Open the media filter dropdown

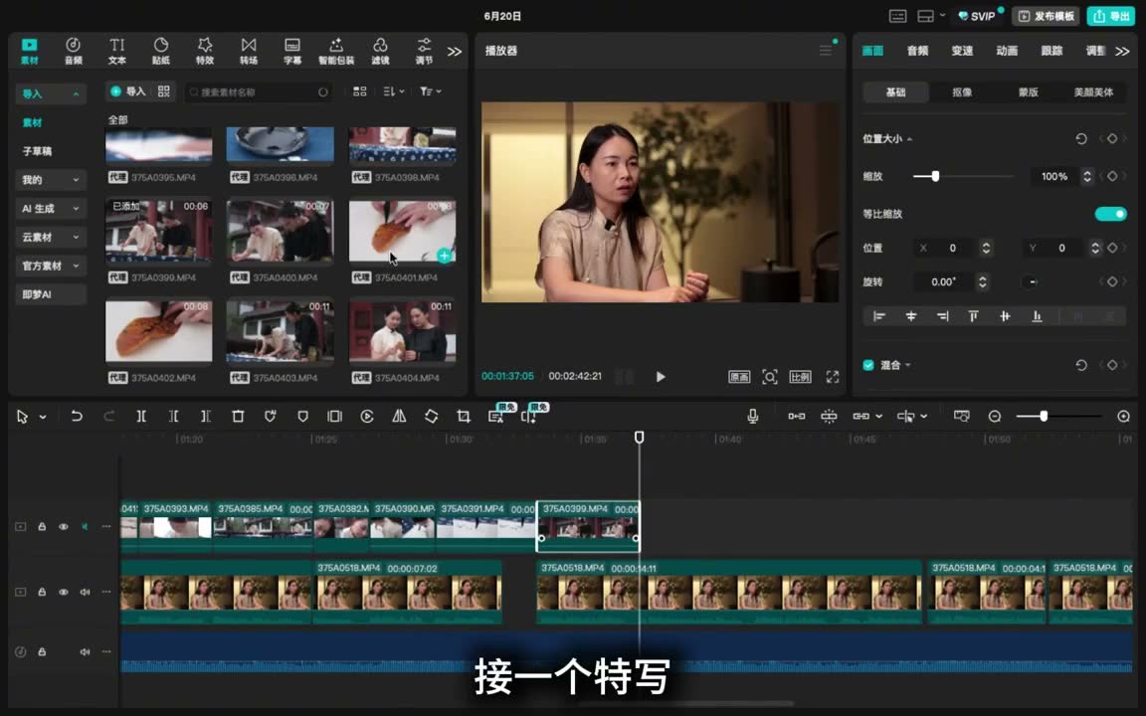pos(431,91)
